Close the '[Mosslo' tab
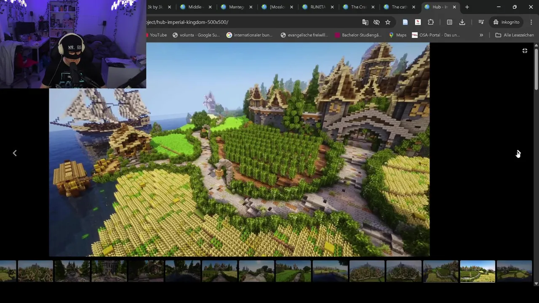Image resolution: width=539 pixels, height=303 pixels. coord(291,7)
